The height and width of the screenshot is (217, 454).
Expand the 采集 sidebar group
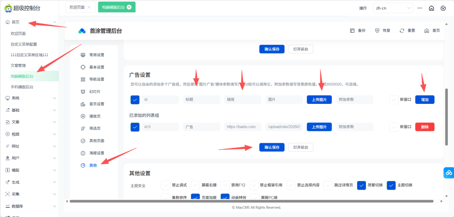[55, 194]
